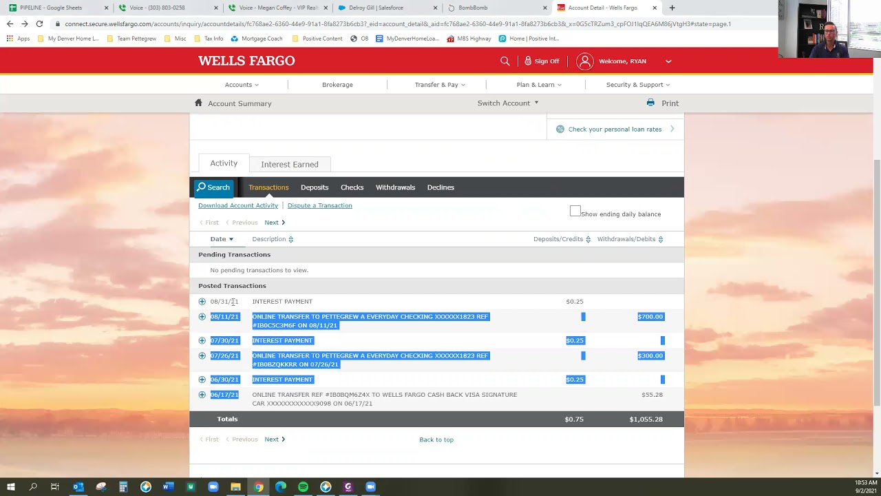Open Microsoft Edge from the taskbar
Viewport: 881px width, 496px height.
point(281,487)
